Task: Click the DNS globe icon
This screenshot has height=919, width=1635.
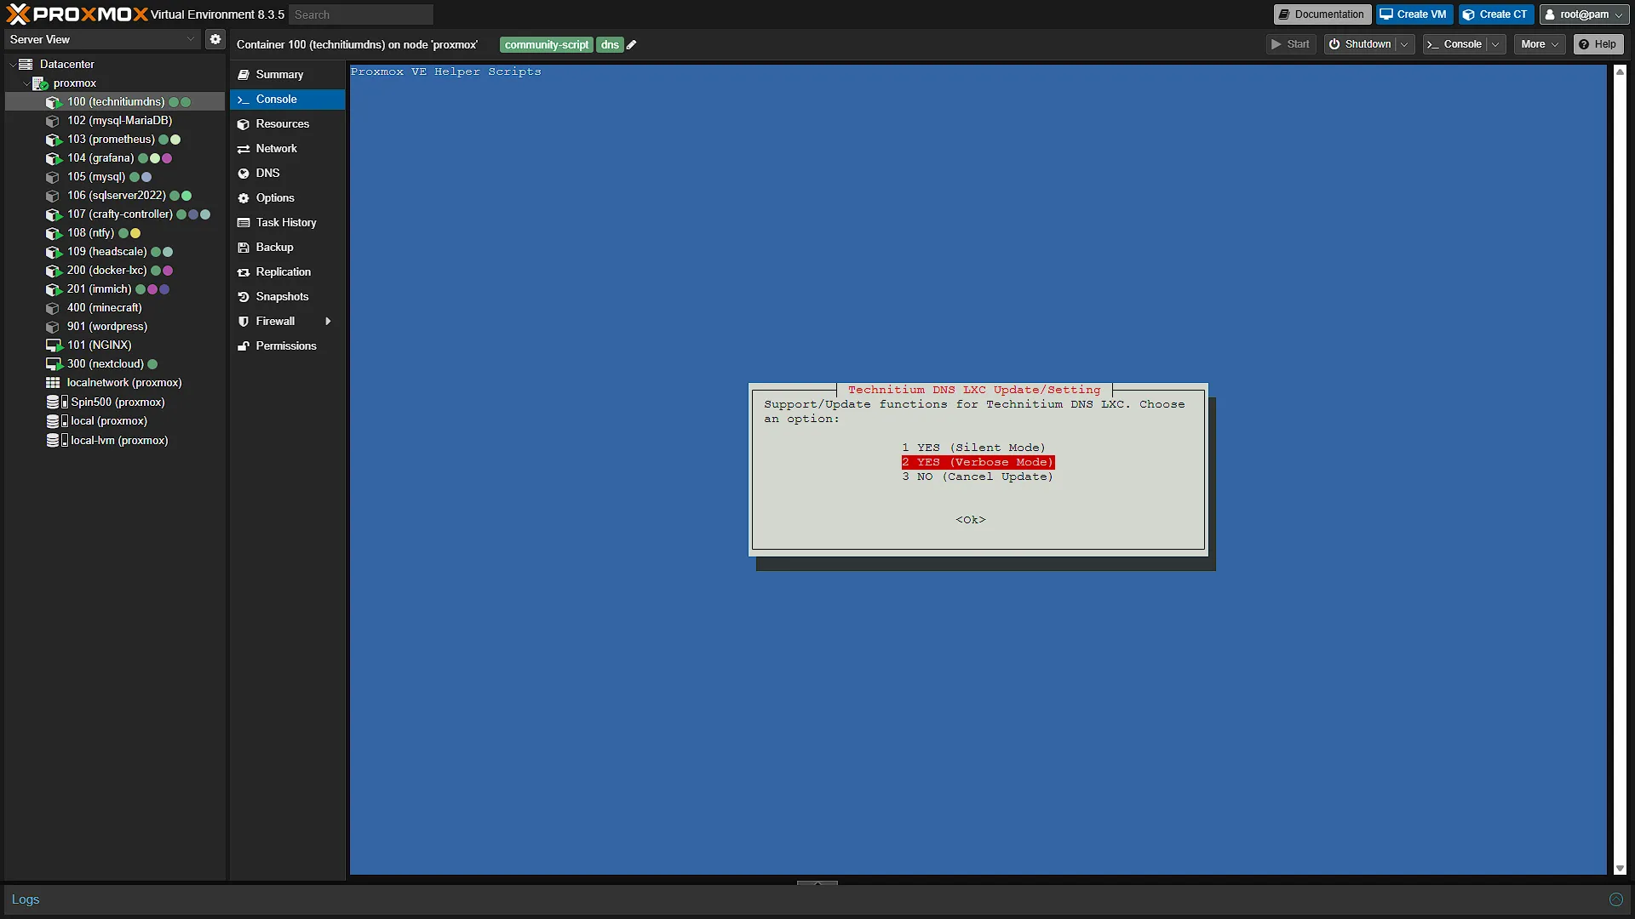Action: click(244, 174)
